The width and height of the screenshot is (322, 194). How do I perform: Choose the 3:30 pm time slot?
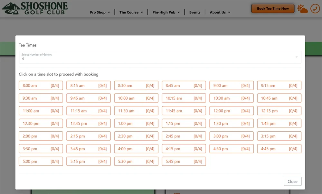click(x=41, y=149)
